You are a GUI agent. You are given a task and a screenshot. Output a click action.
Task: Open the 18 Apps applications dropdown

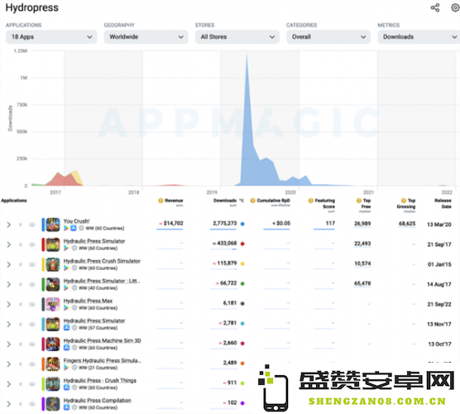click(x=51, y=37)
